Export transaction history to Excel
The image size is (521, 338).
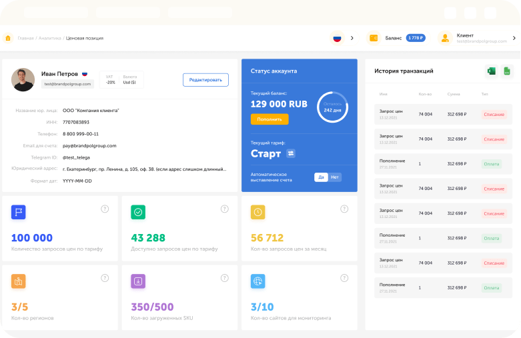(491, 71)
